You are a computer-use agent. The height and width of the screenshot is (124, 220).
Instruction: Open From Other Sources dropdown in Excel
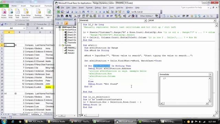(x=26, y=13)
